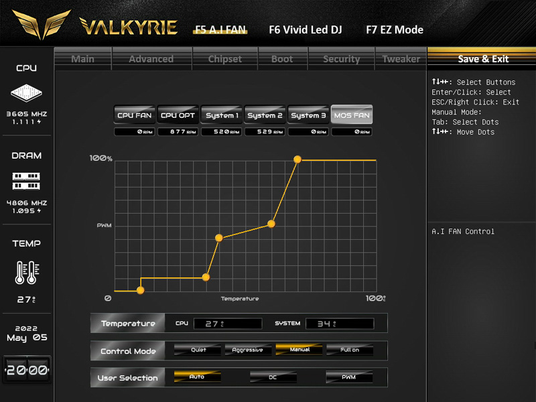Click the User Selection row label

[128, 378]
